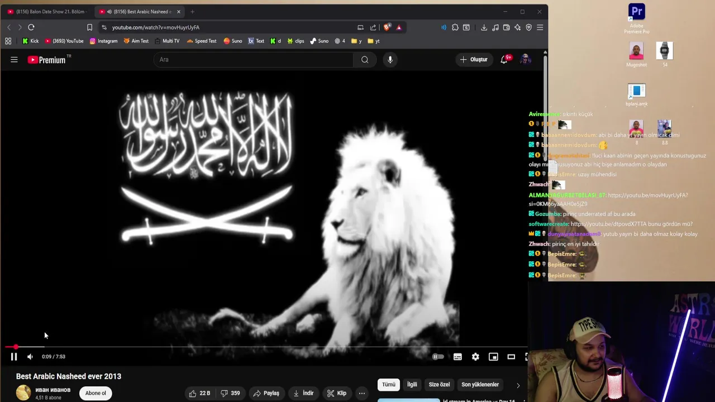Expand the yt bookmarks folder

[374, 41]
